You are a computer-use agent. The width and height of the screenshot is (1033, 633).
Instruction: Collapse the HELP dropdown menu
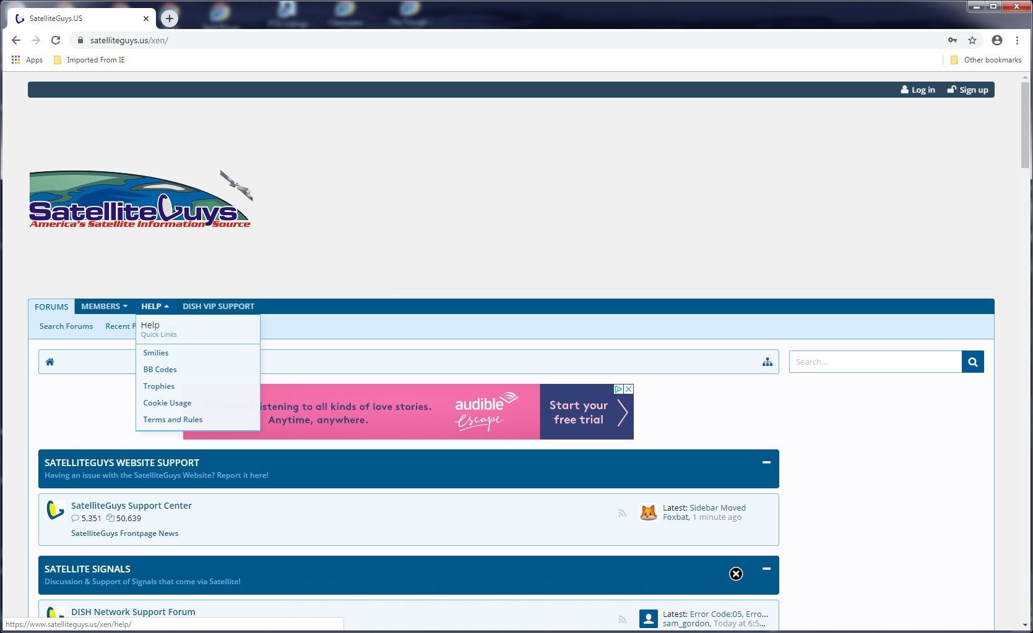coord(155,307)
